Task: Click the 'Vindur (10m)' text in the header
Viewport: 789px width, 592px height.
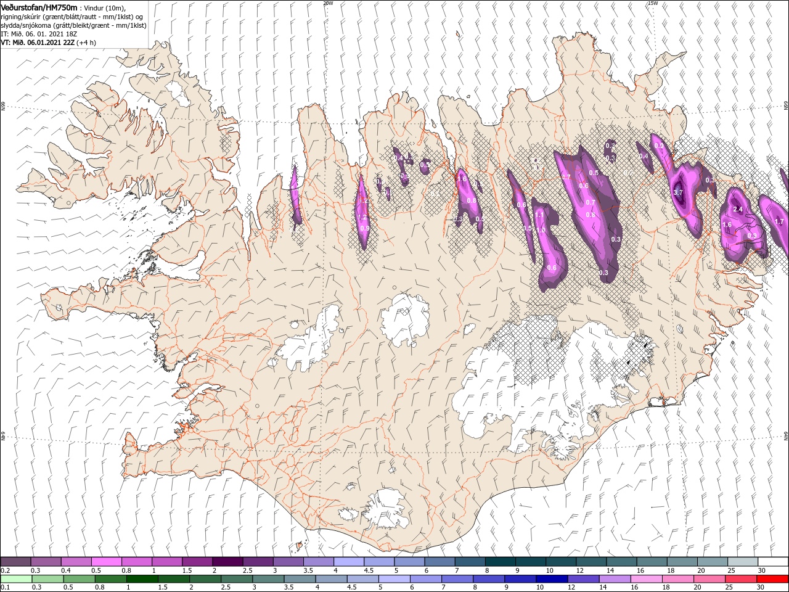Action: (x=104, y=8)
